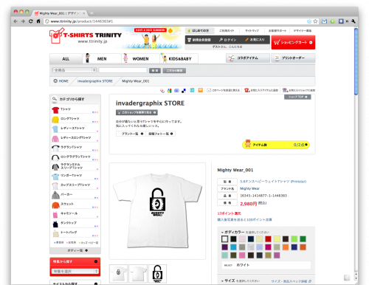Viewport: 369px width, 285px height.
Task: Click the gray hoodie category icon
Action: (55, 195)
